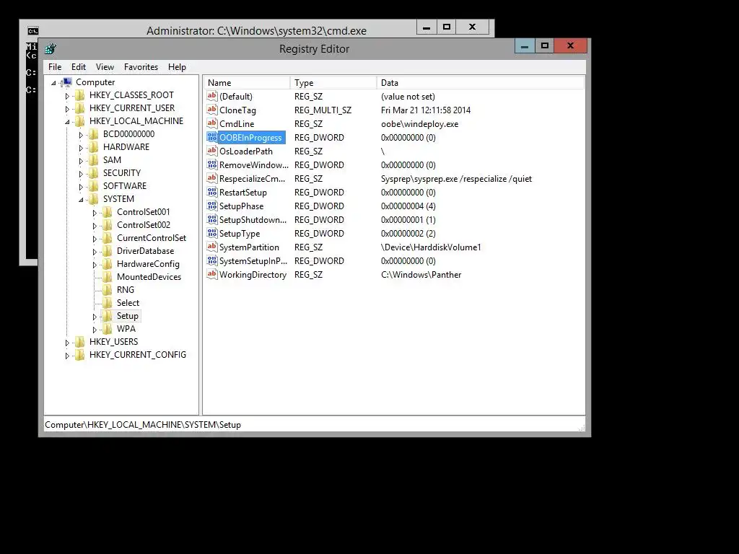Click the SetupPhase DWORD icon
This screenshot has height=554, width=739.
pyautogui.click(x=212, y=206)
